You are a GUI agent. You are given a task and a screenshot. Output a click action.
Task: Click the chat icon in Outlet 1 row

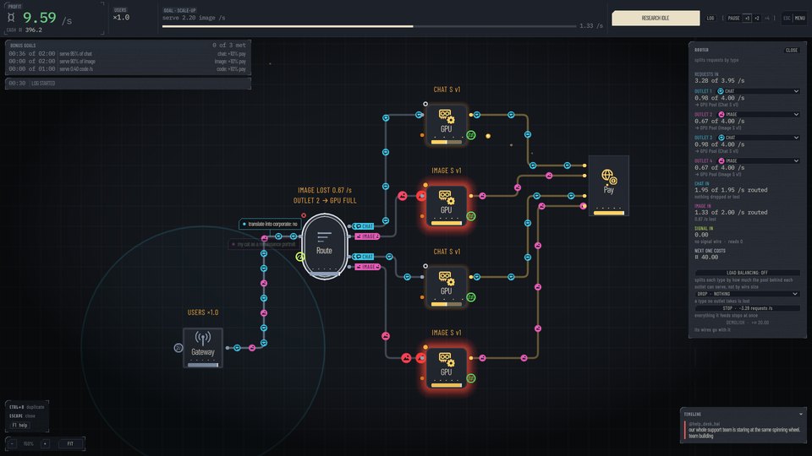pyautogui.click(x=721, y=91)
